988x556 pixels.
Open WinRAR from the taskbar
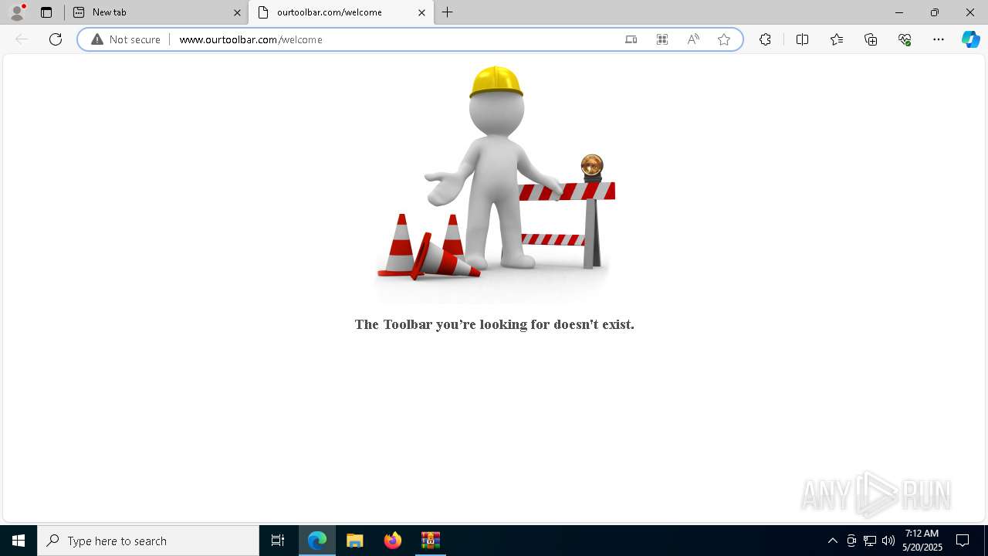(430, 541)
